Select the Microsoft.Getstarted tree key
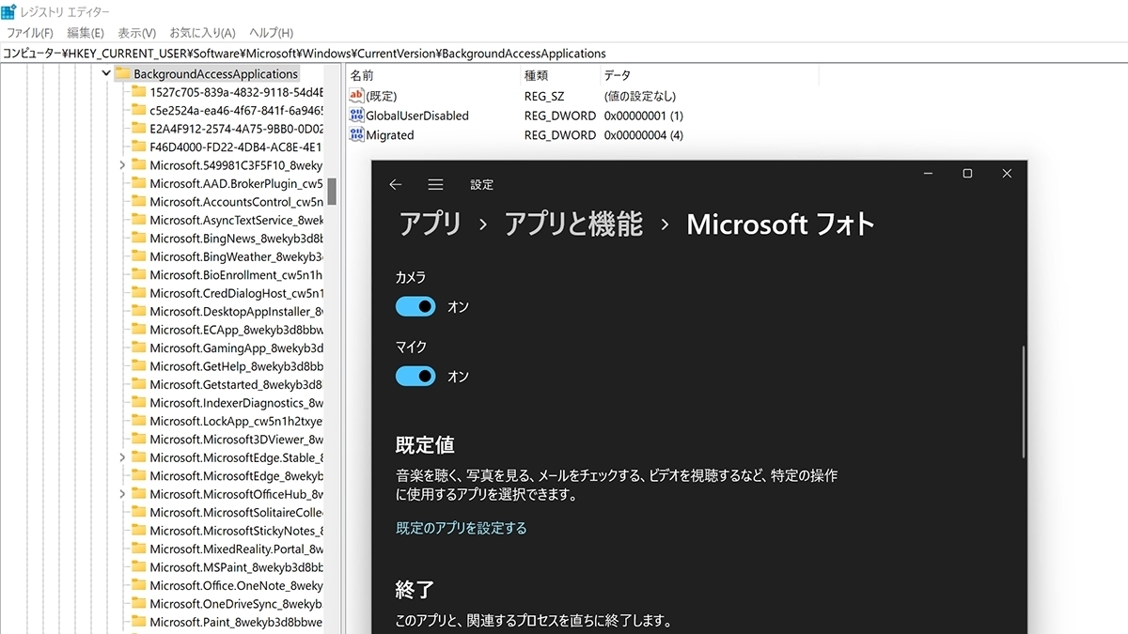The height and width of the screenshot is (634, 1128). [236, 384]
